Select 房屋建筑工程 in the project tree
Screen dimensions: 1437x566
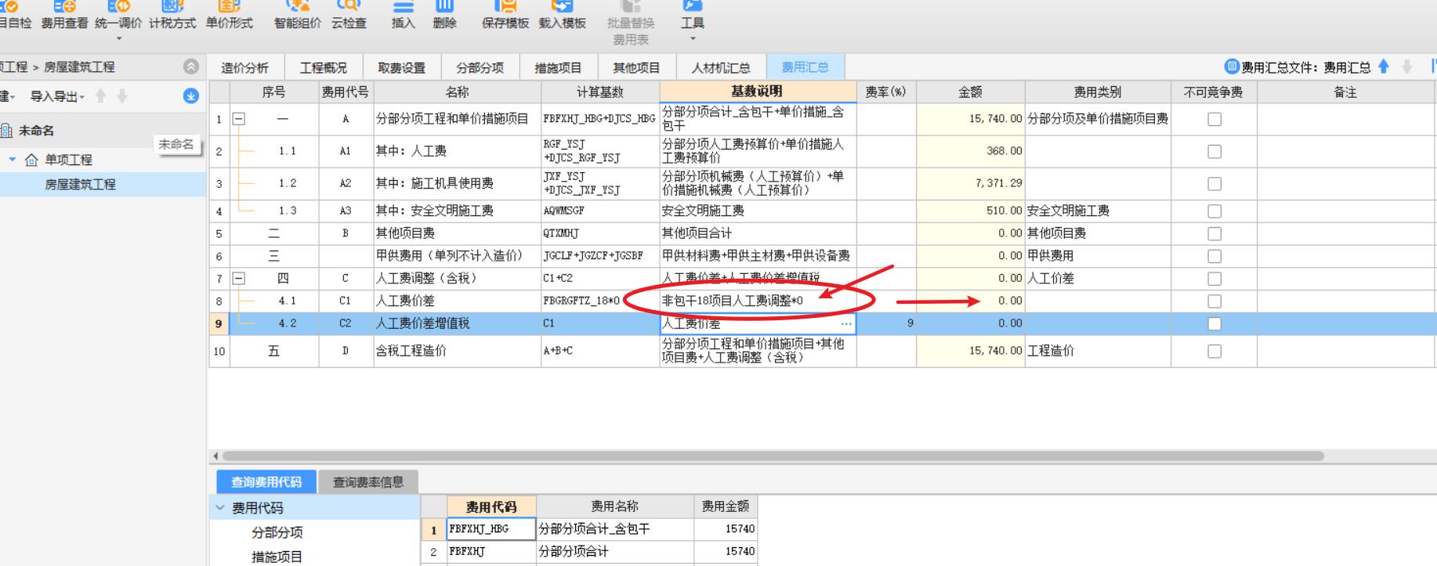[80, 184]
